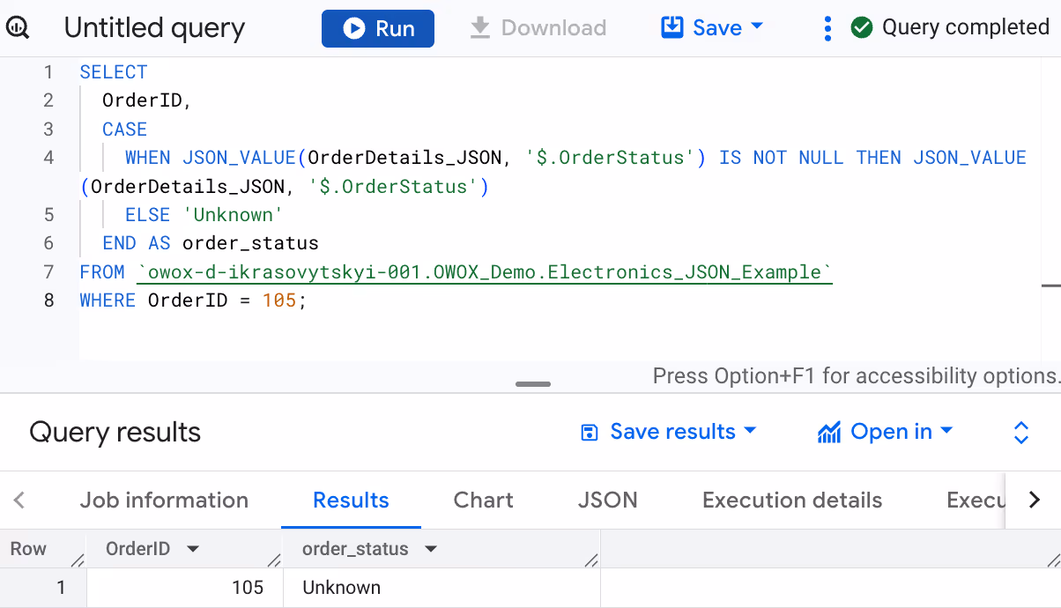The image size is (1061, 608).
Task: Select the Results tab
Action: tap(351, 500)
